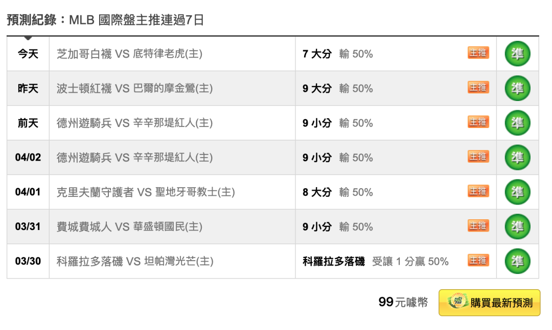This screenshot has height=330, width=552.
Task: Click the orange 主推 badge in today's row
Action: click(x=478, y=53)
